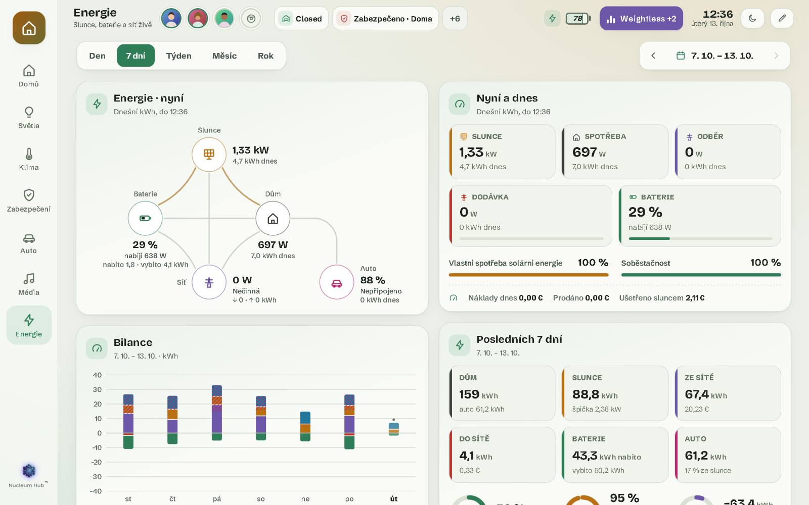This screenshot has height=505, width=809.
Task: Open Weightless +2 media chip
Action: coord(641,19)
